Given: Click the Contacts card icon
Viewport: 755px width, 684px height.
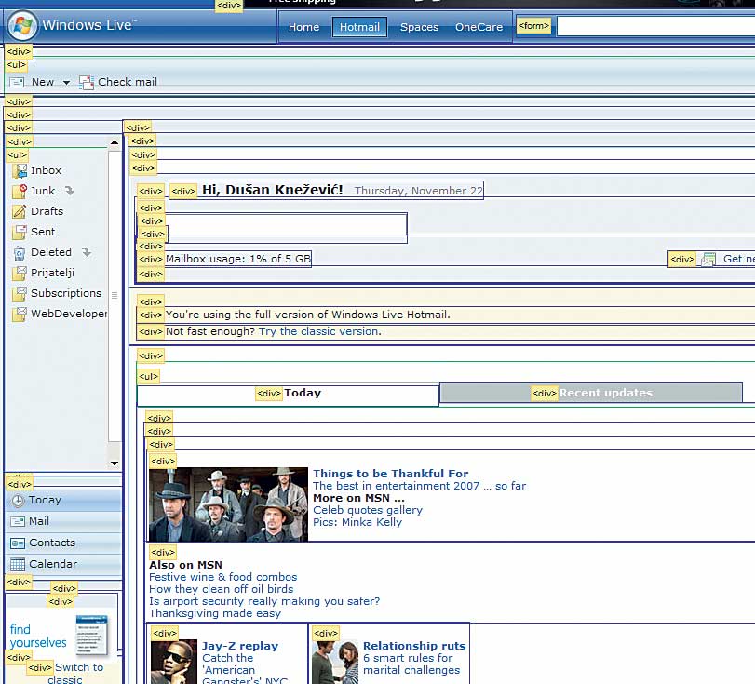Looking at the screenshot, I should (18, 543).
